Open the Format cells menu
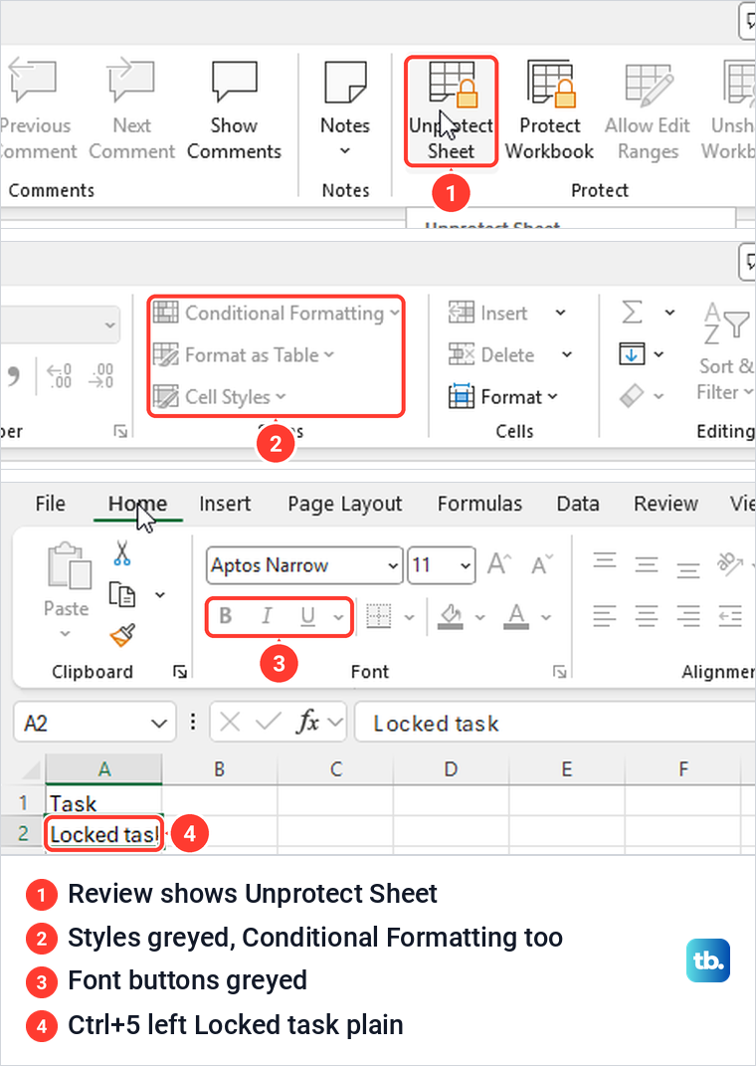756x1066 pixels. pyautogui.click(x=503, y=396)
